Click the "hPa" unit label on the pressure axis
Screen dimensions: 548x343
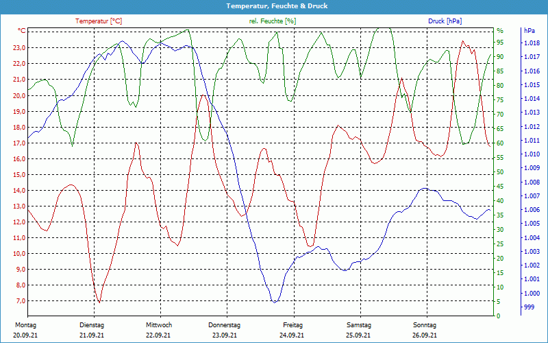click(x=530, y=31)
